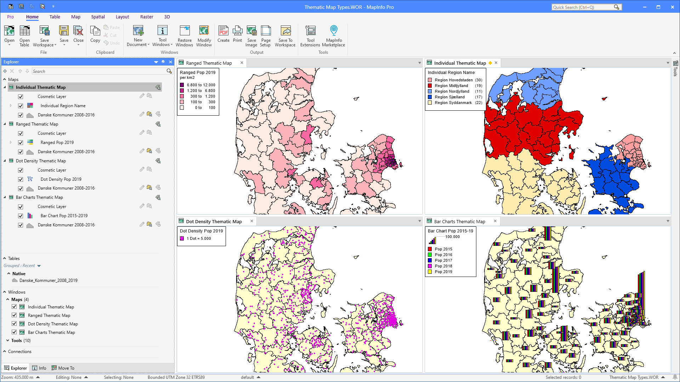Image resolution: width=680 pixels, height=382 pixels.
Task: Switch to the Spatial ribbon tab
Action: [x=98, y=17]
